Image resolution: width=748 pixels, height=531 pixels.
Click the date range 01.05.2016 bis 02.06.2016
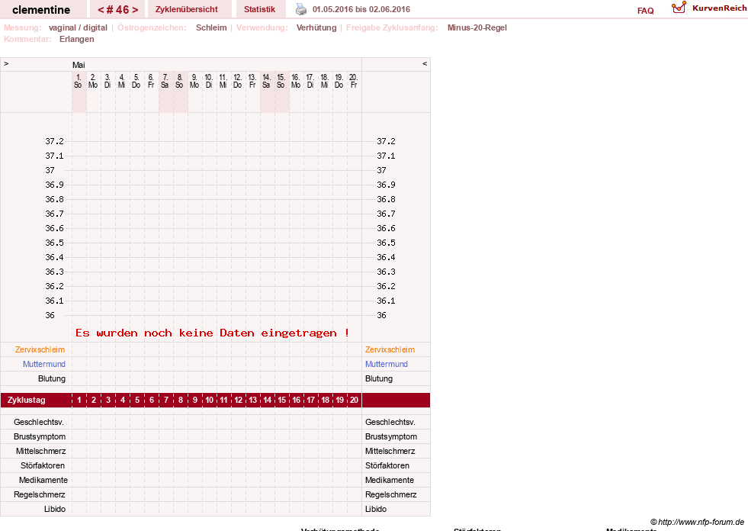tap(361, 9)
